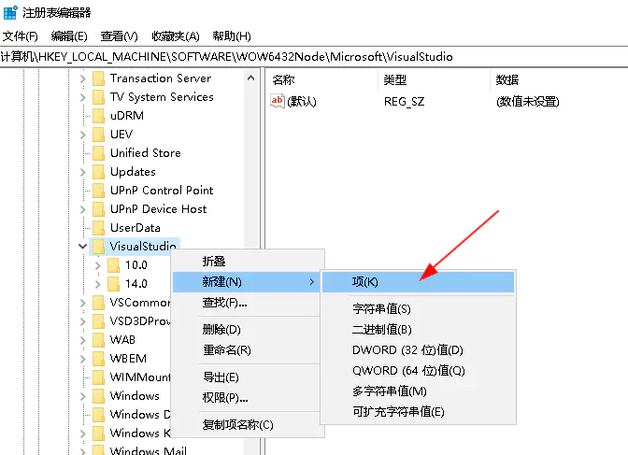
Task: Expand the WAB key
Action: click(x=83, y=340)
